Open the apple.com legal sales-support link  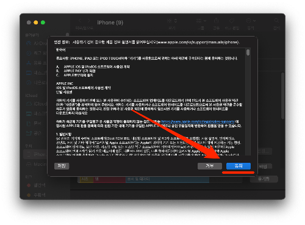(x=198, y=121)
